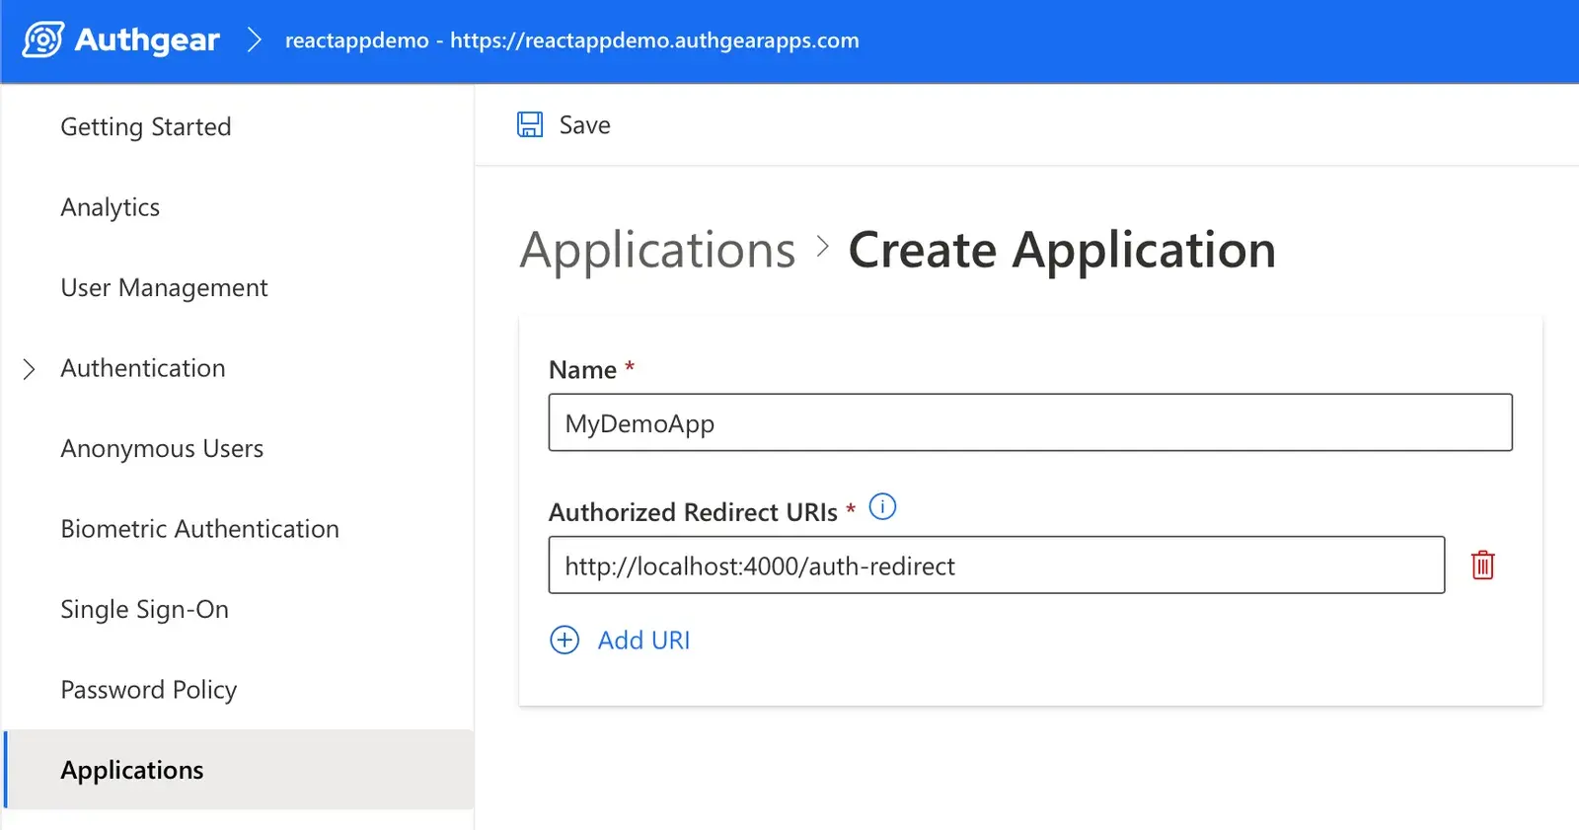1579x830 pixels.
Task: Click the Save floppy disk icon
Action: 530,124
